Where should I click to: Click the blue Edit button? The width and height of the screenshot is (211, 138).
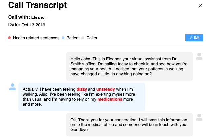point(194,38)
